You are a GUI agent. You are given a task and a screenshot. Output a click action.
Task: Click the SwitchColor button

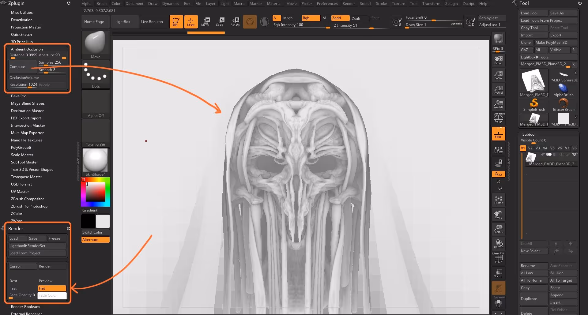coord(96,232)
